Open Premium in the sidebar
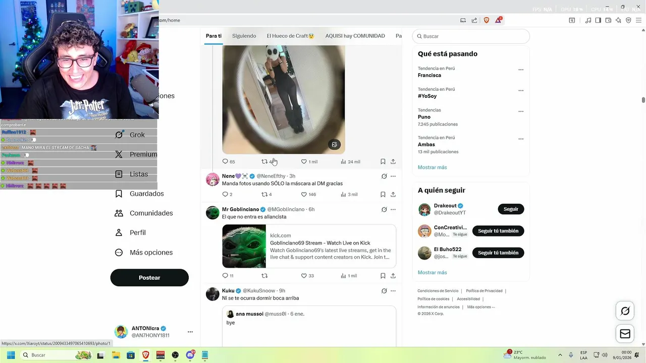The height and width of the screenshot is (363, 646). coord(136,154)
